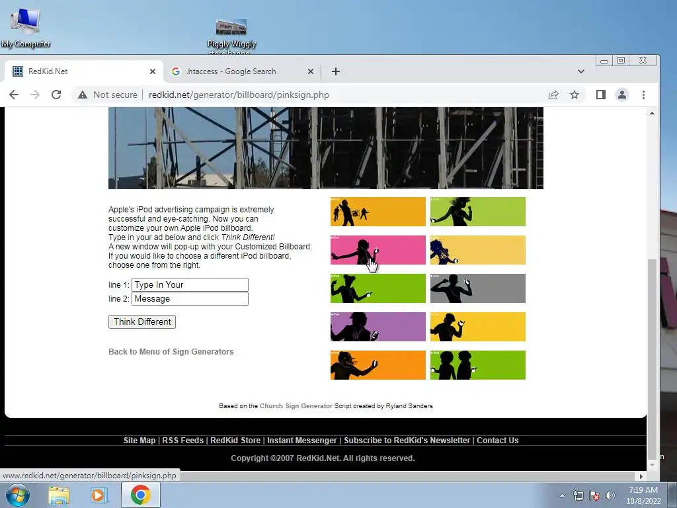
Task: Open the Church Sign Generator link
Action: tap(296, 406)
